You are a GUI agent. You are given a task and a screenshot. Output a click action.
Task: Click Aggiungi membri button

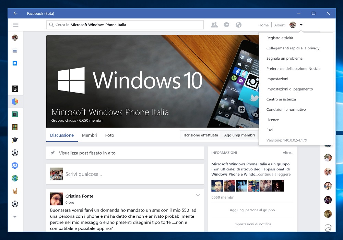[x=239, y=135]
